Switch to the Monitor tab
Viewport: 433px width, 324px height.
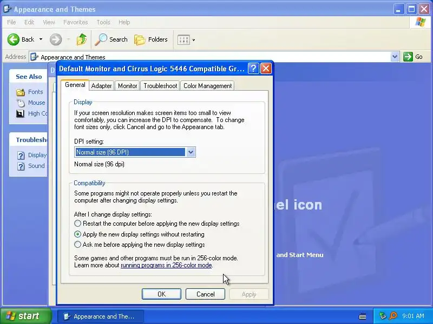pyautogui.click(x=127, y=86)
